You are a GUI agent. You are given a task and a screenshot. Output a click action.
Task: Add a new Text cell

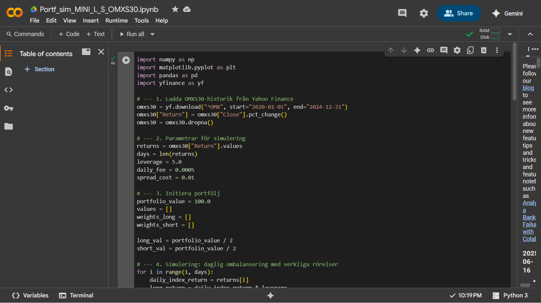point(96,34)
